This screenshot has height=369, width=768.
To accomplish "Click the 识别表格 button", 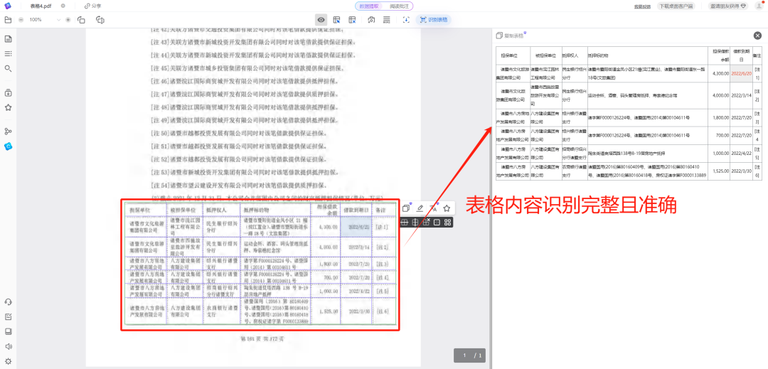I will click(x=434, y=20).
